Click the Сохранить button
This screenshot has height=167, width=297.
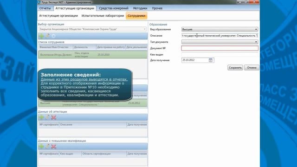tap(235, 68)
